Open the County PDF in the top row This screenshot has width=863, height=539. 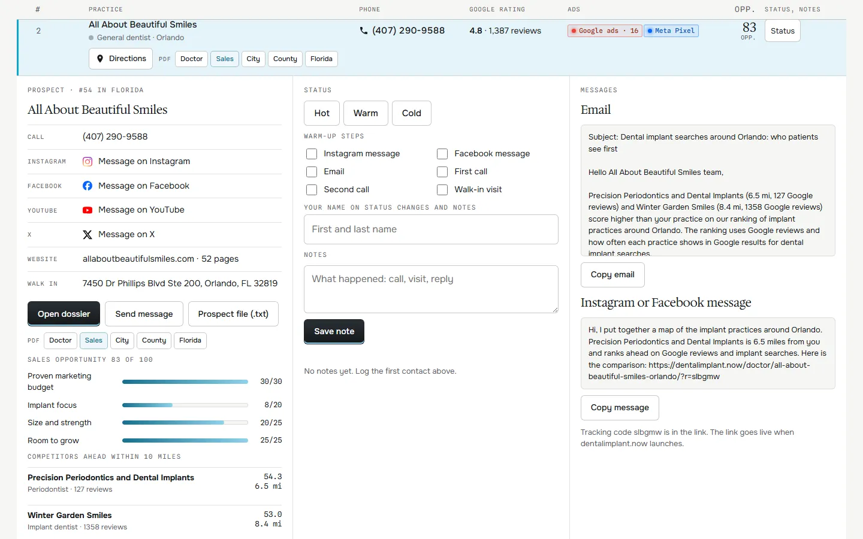click(x=285, y=59)
